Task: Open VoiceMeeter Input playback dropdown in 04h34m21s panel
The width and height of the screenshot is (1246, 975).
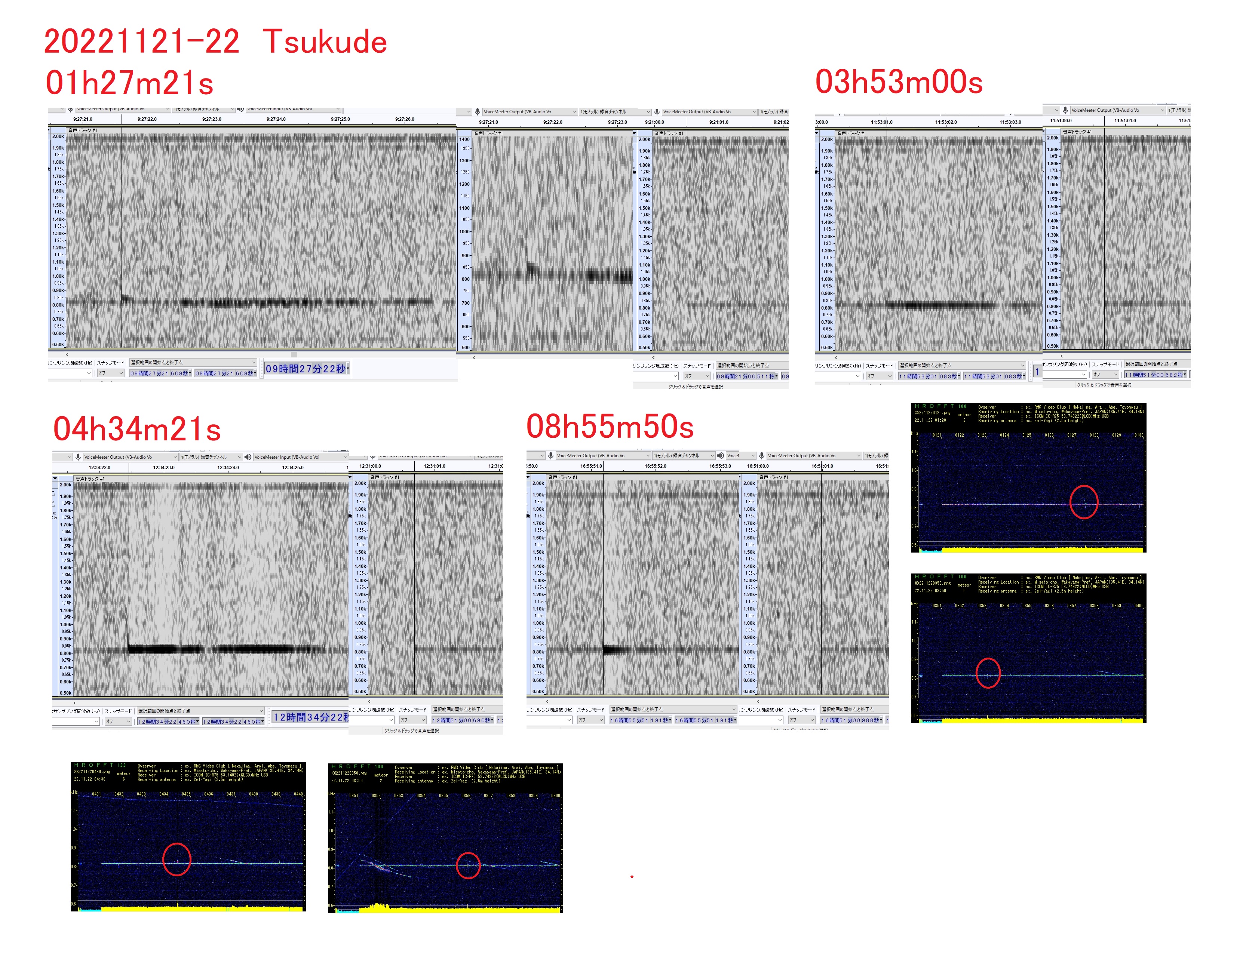Action: tap(345, 457)
